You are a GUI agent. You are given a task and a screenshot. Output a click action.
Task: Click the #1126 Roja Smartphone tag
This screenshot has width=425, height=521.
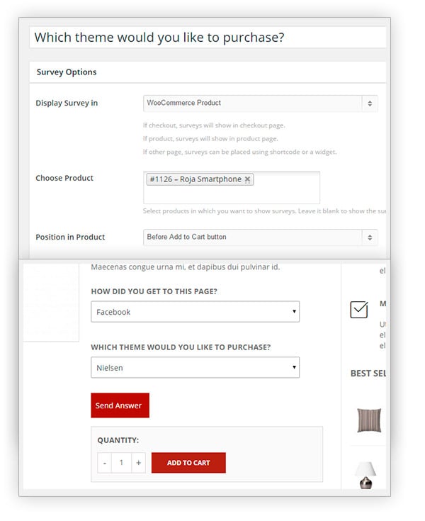coord(195,179)
